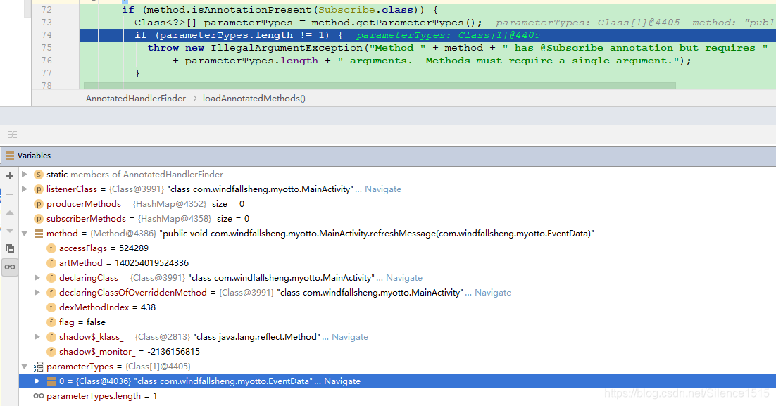Expand the declaringClass field node
This screenshot has width=776, height=406.
(37, 278)
